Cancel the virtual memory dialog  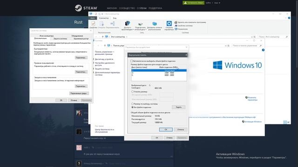181,129
